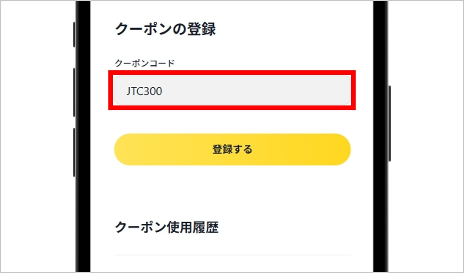464x273 pixels.
Task: Click the red-highlighted coupon code box
Action: tap(233, 91)
